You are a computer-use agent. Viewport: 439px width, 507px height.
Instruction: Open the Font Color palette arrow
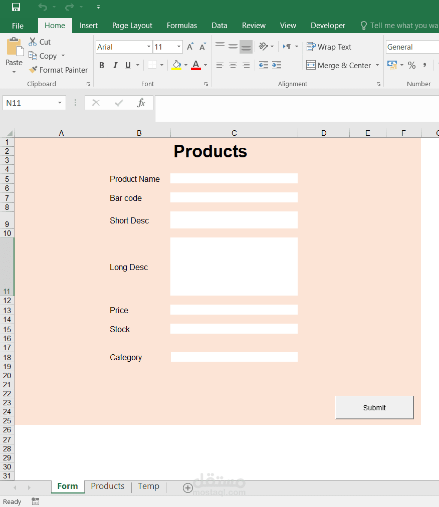point(205,65)
